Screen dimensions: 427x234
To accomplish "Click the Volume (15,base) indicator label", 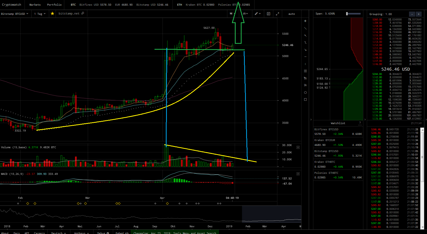I will (14, 147).
